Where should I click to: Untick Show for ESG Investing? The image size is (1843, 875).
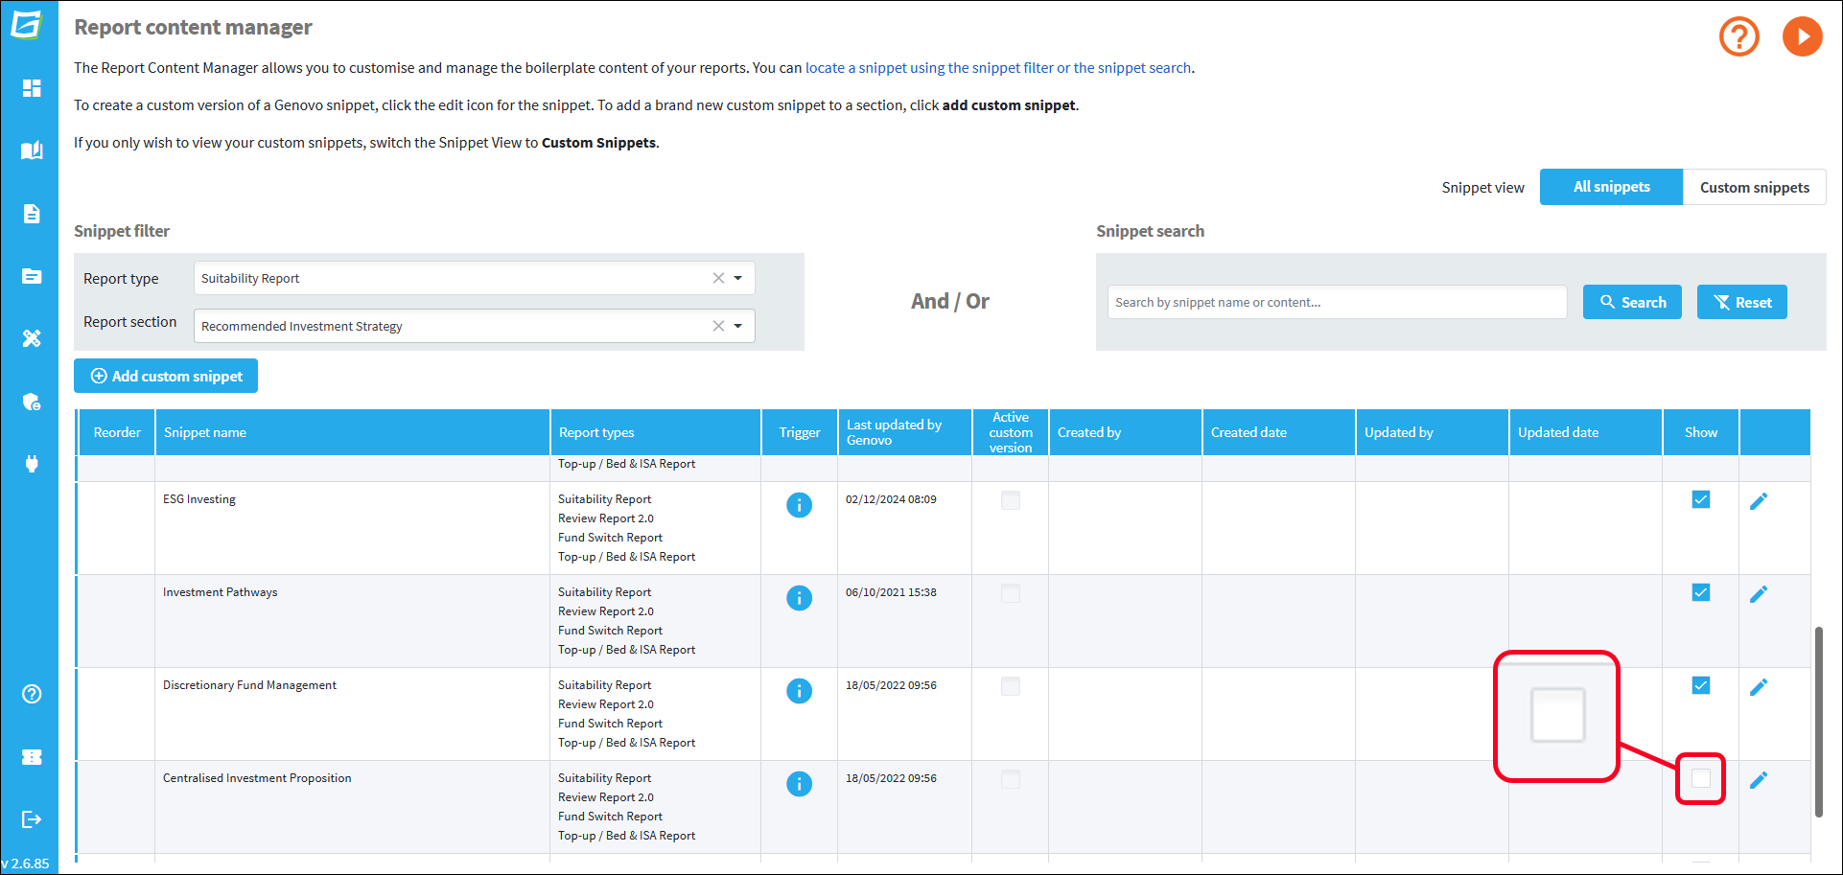tap(1701, 499)
